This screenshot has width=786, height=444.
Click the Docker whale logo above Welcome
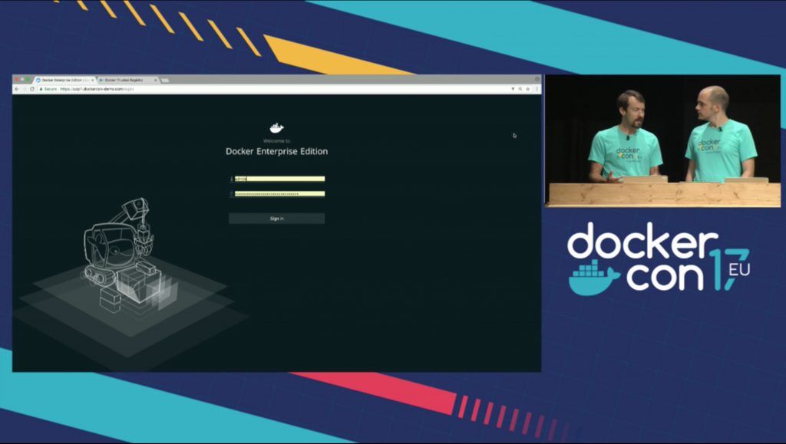(x=276, y=128)
